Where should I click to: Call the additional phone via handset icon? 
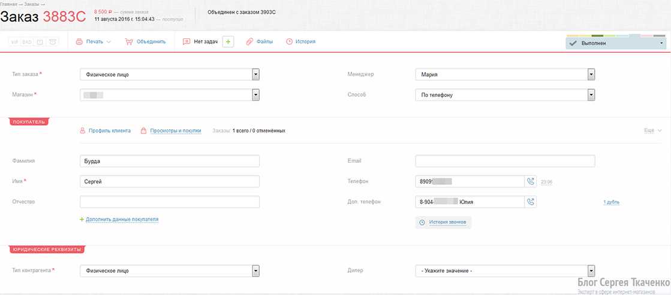pyautogui.click(x=530, y=202)
